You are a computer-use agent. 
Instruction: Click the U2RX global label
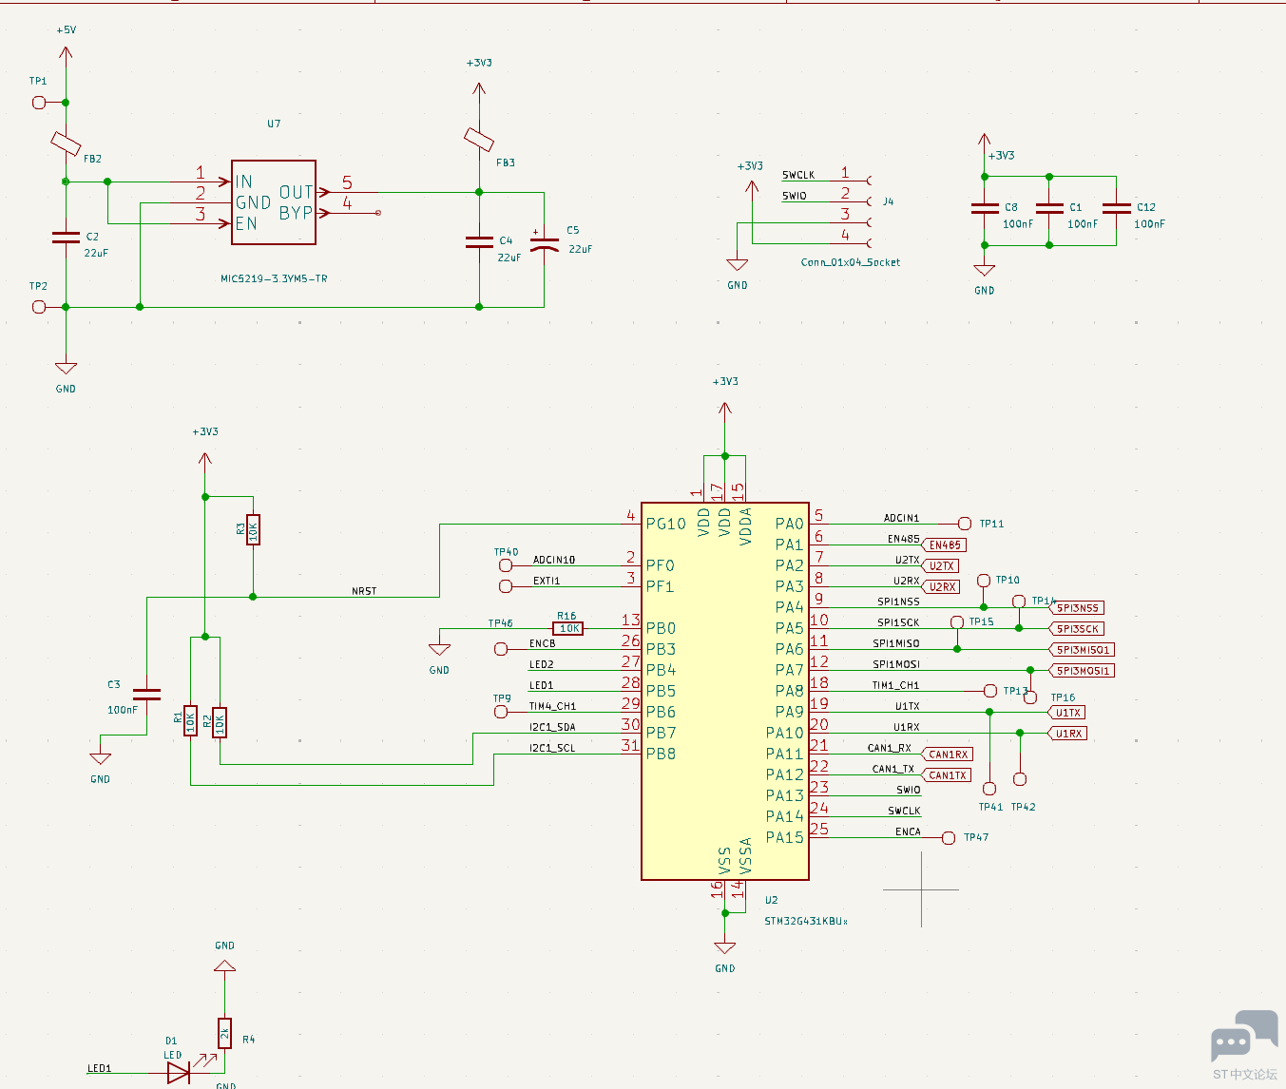(x=941, y=587)
